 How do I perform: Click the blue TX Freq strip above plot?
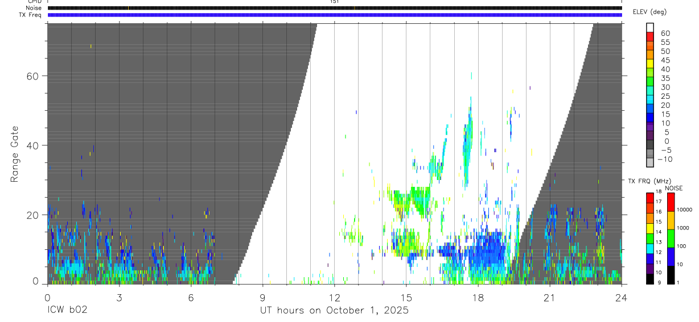coord(334,15)
